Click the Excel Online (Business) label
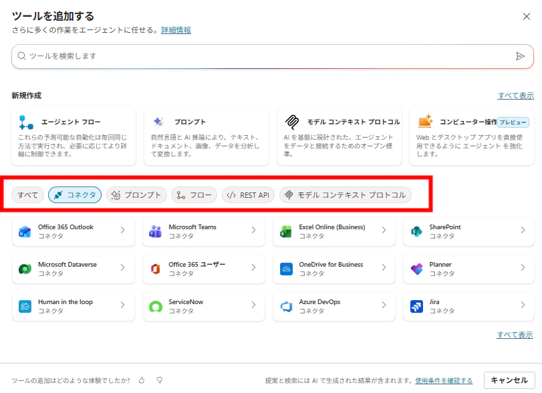542x393 pixels. 332,227
